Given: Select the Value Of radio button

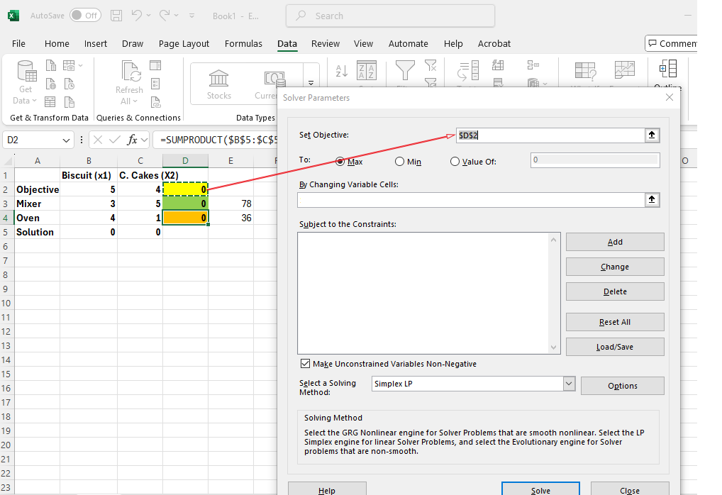Looking at the screenshot, I should (455, 162).
